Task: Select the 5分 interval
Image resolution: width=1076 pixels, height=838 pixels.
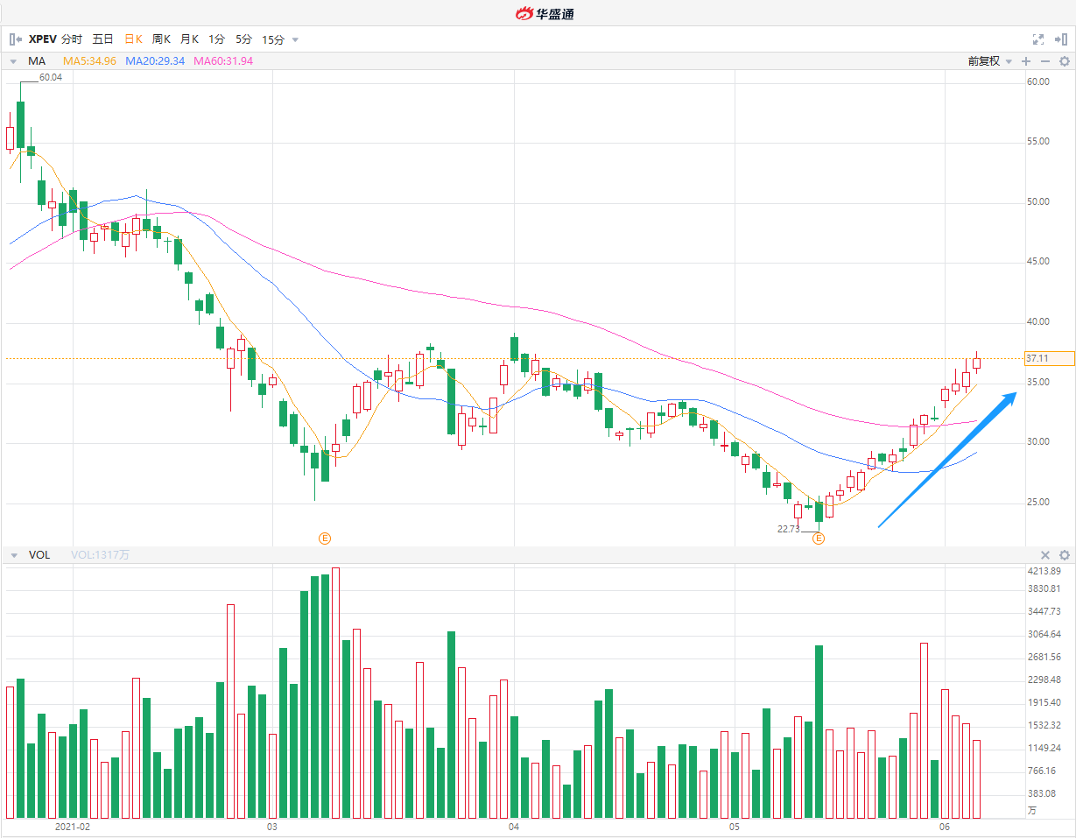Action: click(x=243, y=39)
